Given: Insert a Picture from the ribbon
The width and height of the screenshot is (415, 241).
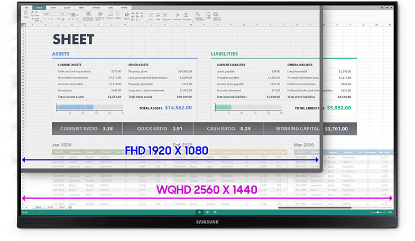Looking at the screenshot, I should [x=110, y=15].
